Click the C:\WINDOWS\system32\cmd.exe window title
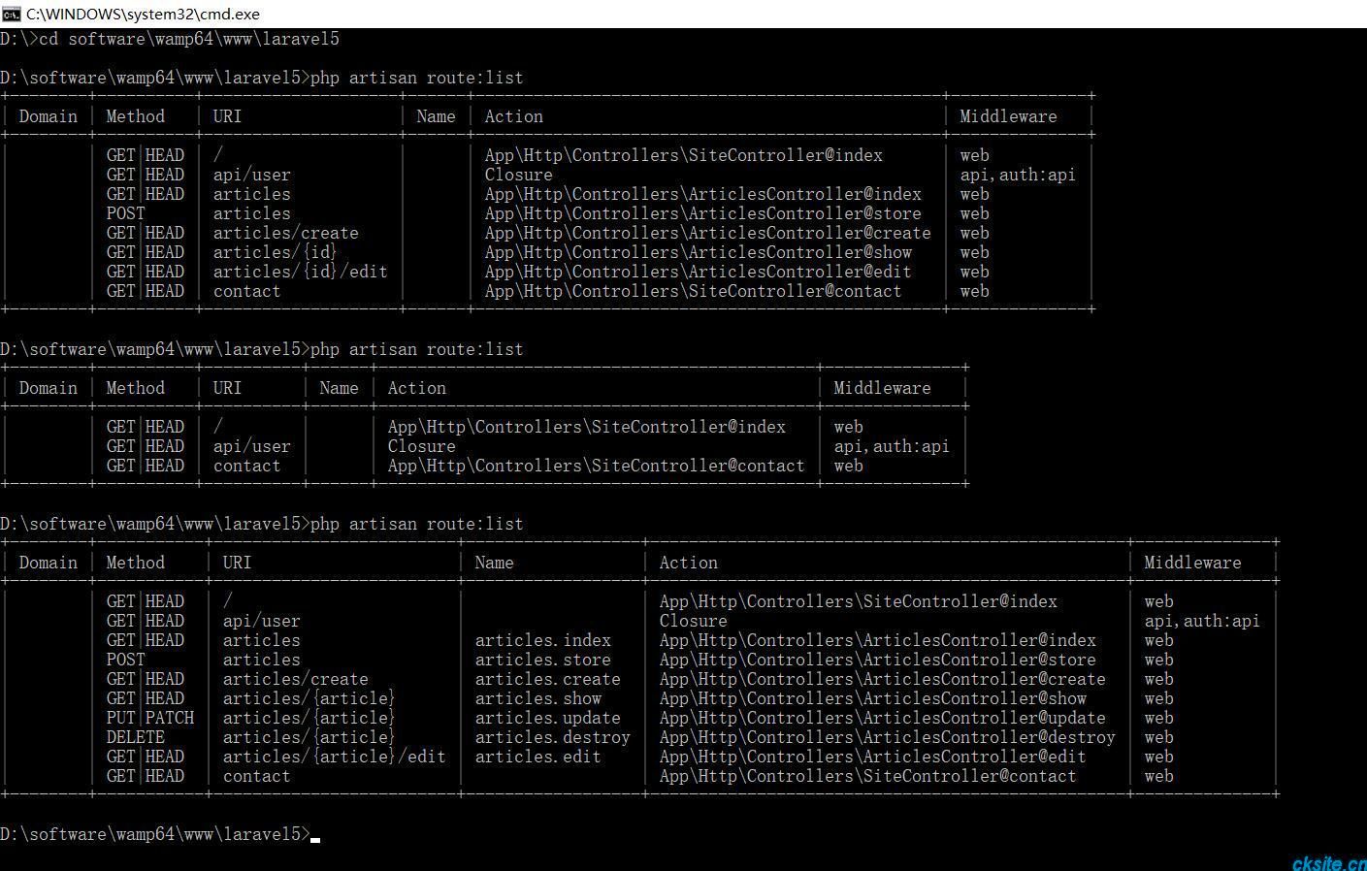The height and width of the screenshot is (871, 1367). pyautogui.click(x=143, y=14)
